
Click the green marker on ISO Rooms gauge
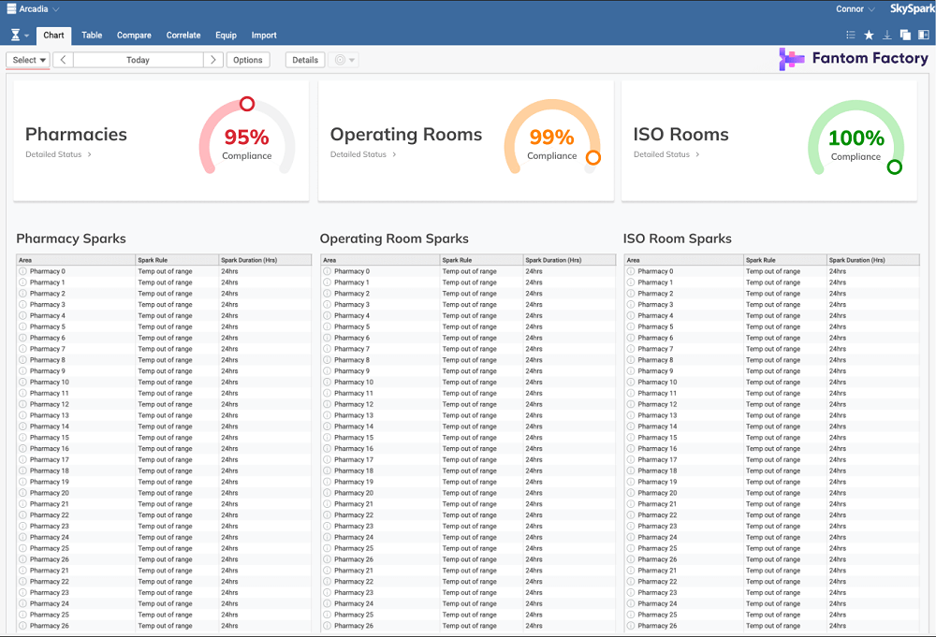pos(894,167)
